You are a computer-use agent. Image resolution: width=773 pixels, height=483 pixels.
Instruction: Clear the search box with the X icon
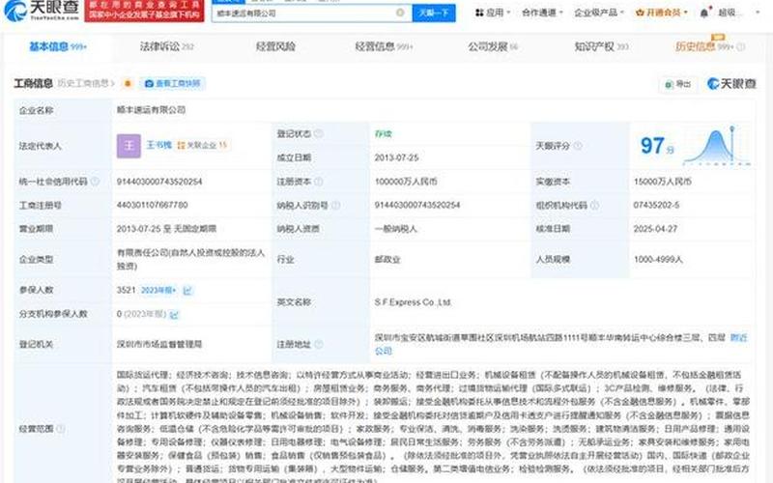pyautogui.click(x=400, y=13)
